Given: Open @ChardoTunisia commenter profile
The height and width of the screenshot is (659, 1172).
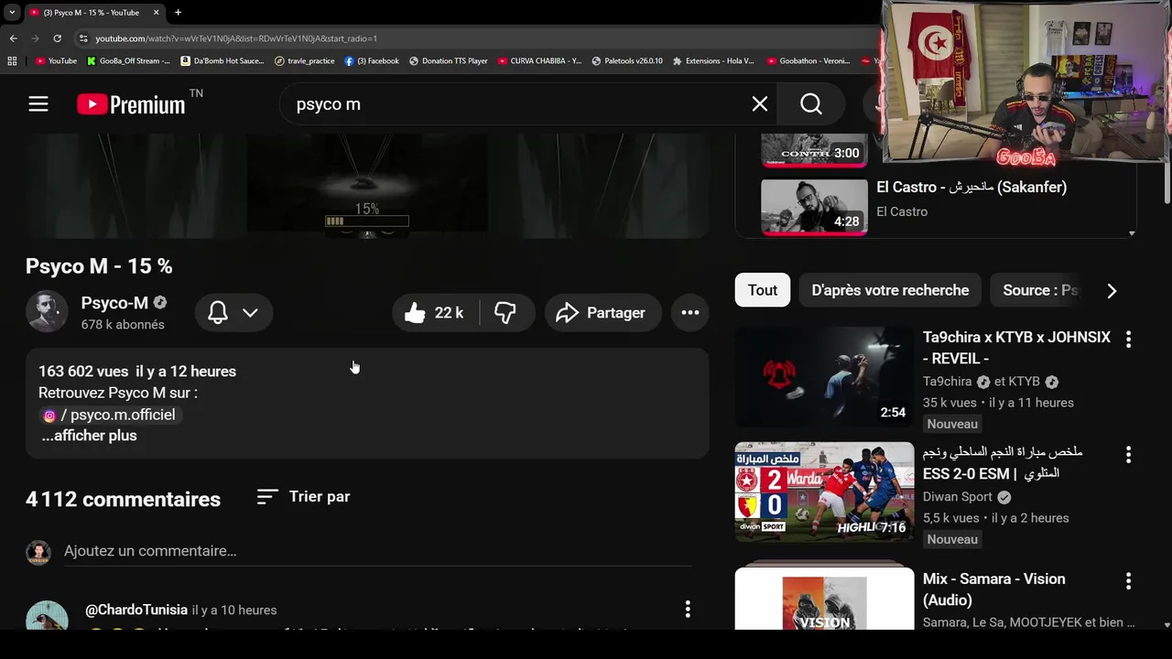Looking at the screenshot, I should click(x=136, y=610).
